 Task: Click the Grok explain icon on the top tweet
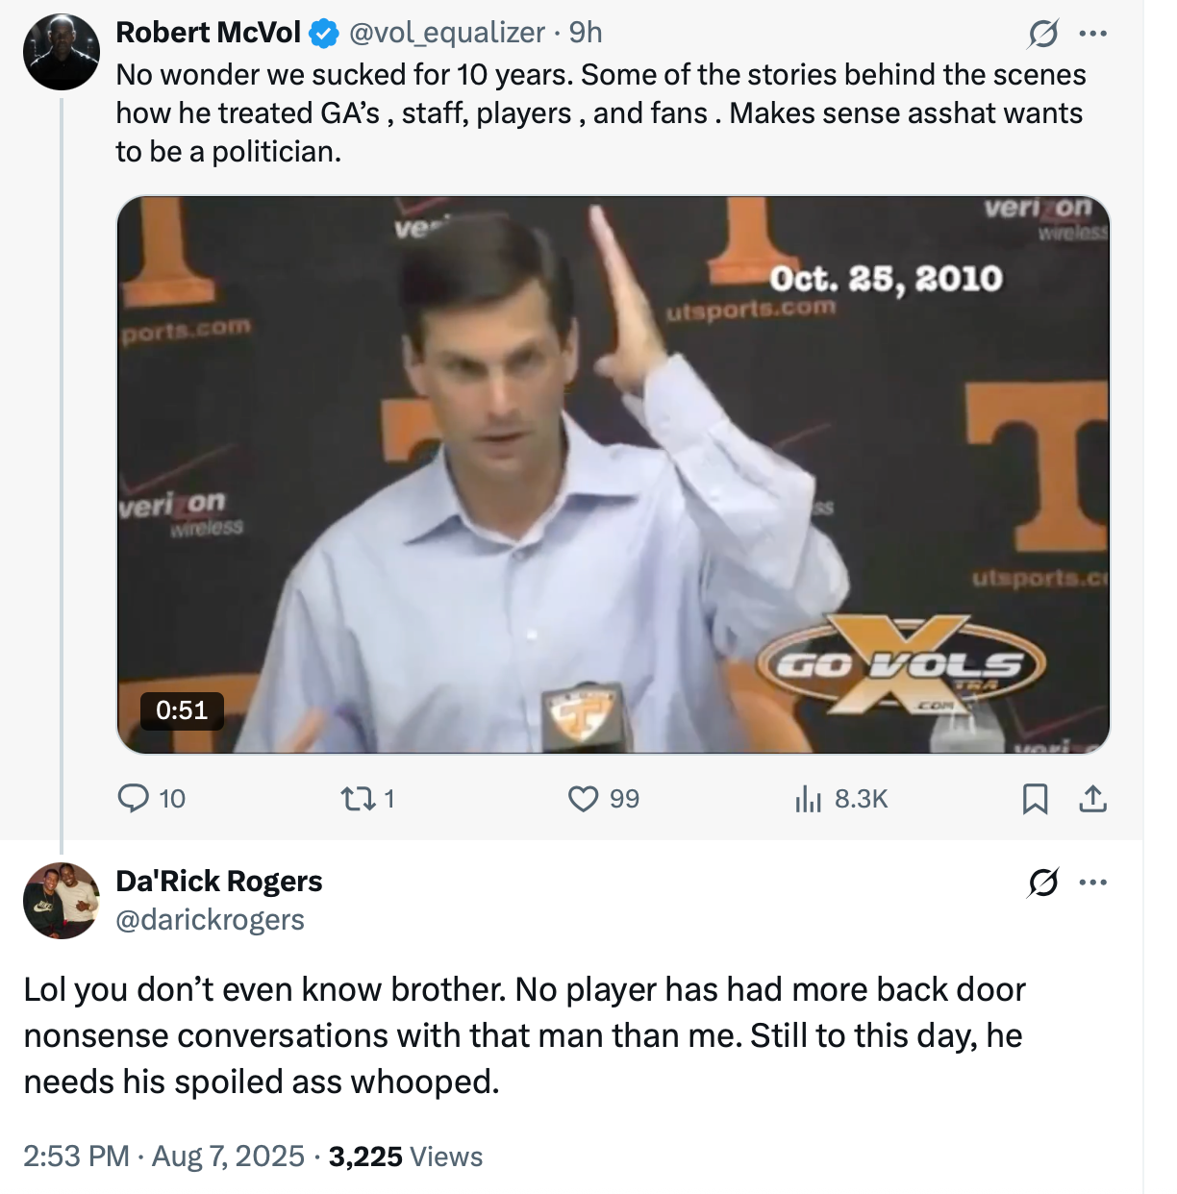click(1045, 32)
